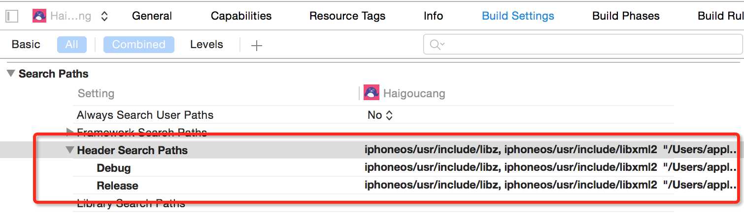Switch to the Build Phases tab
This screenshot has width=744, height=216.
(x=626, y=16)
